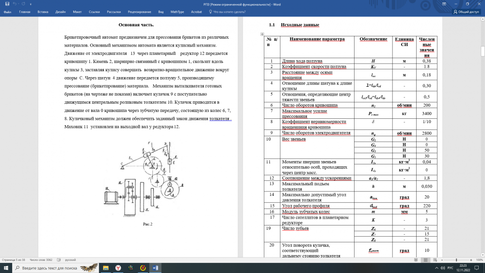Screen dimensions: 485x273
Task: Click the Общий доступ share button
Action: point(466,12)
